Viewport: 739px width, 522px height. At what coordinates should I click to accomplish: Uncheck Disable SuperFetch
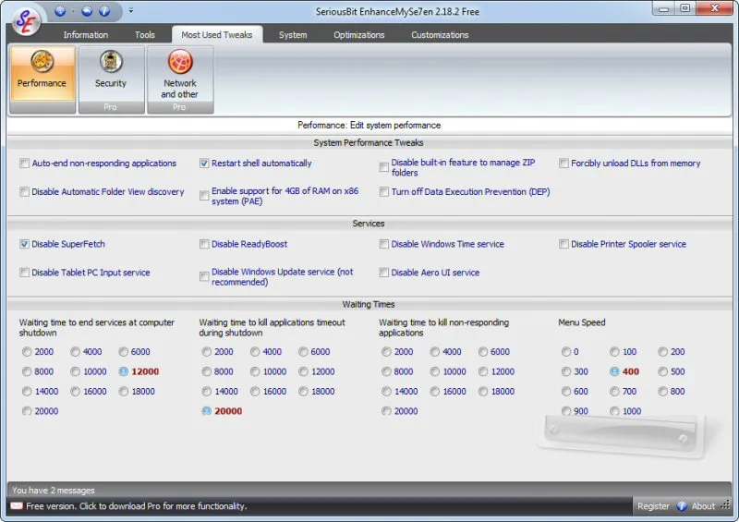pyautogui.click(x=24, y=244)
